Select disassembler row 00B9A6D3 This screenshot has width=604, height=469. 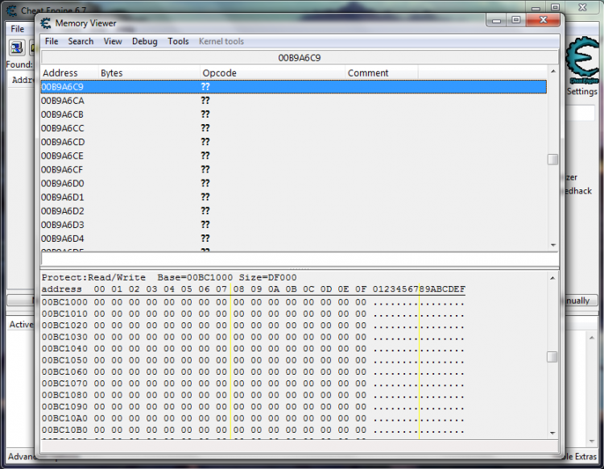click(x=293, y=225)
